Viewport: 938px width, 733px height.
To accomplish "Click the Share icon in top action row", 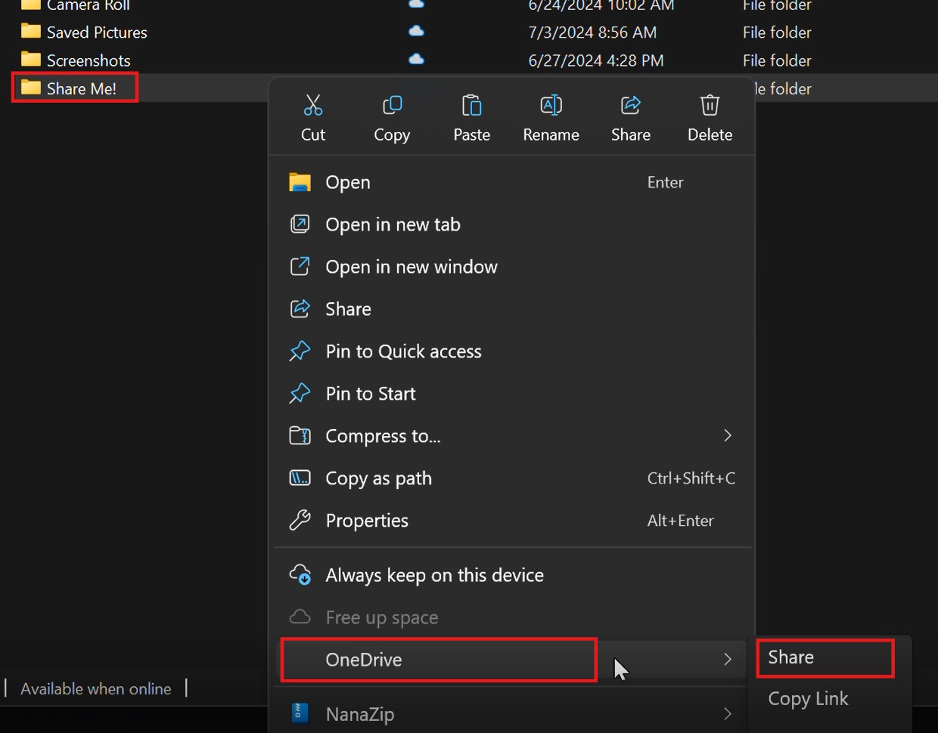I will pyautogui.click(x=630, y=106).
